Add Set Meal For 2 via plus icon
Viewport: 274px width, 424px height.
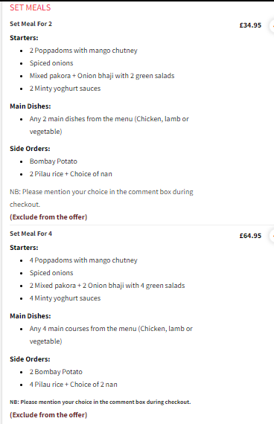point(272,26)
